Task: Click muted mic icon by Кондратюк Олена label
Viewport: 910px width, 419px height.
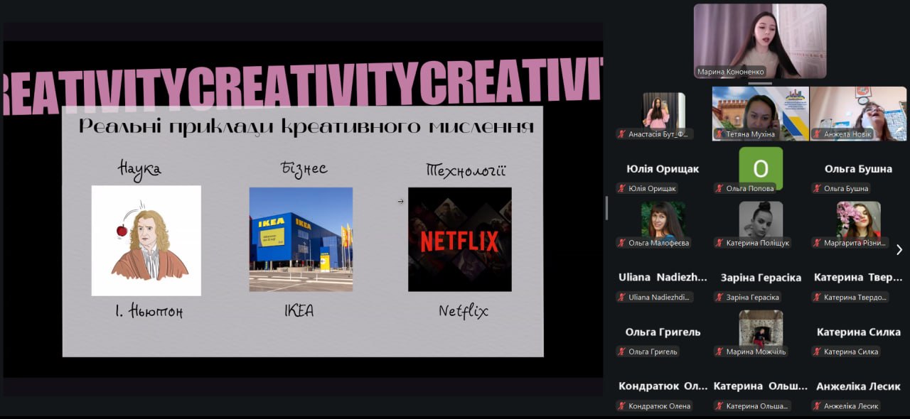Action: coord(621,406)
